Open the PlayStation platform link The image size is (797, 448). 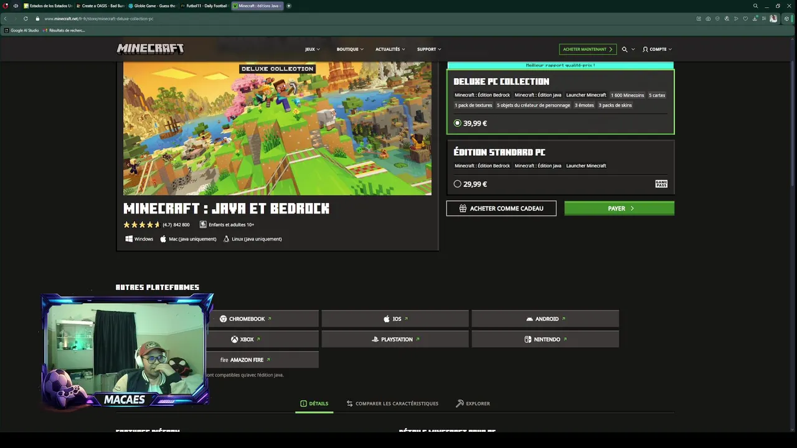click(x=395, y=339)
